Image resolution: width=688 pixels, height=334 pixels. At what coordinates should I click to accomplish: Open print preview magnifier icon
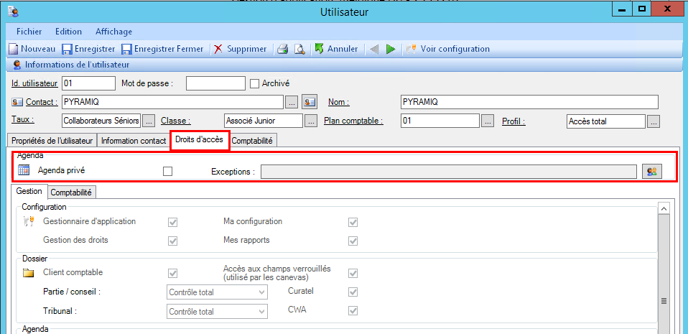click(299, 49)
